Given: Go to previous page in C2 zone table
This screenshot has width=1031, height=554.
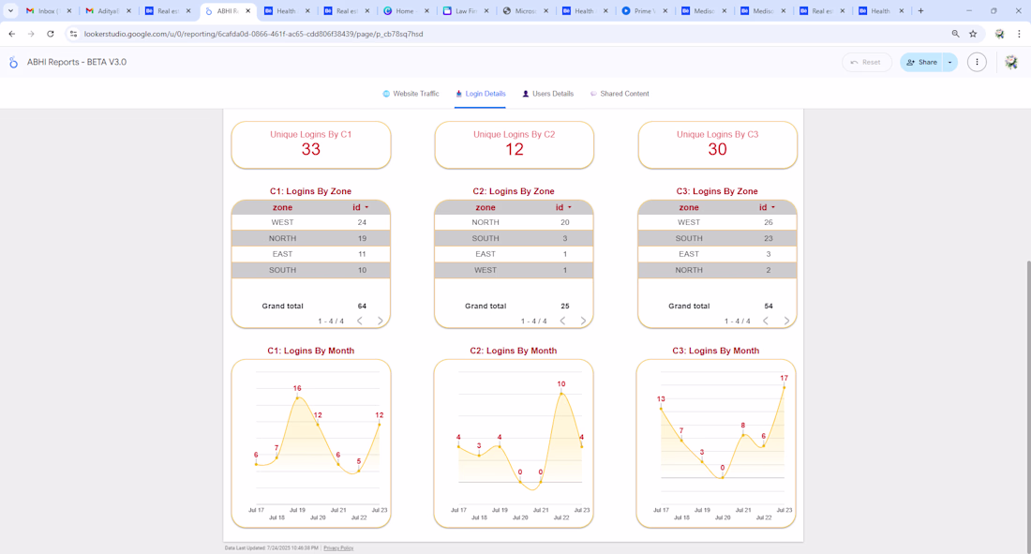Looking at the screenshot, I should pyautogui.click(x=563, y=322).
